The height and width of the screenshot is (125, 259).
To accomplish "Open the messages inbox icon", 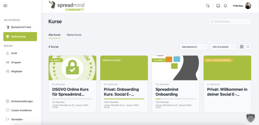I will pyautogui.click(x=218, y=6).
